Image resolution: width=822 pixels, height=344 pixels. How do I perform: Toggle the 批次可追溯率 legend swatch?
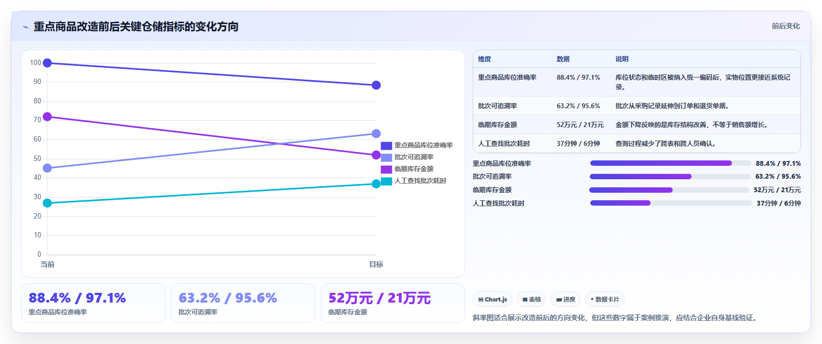[386, 157]
